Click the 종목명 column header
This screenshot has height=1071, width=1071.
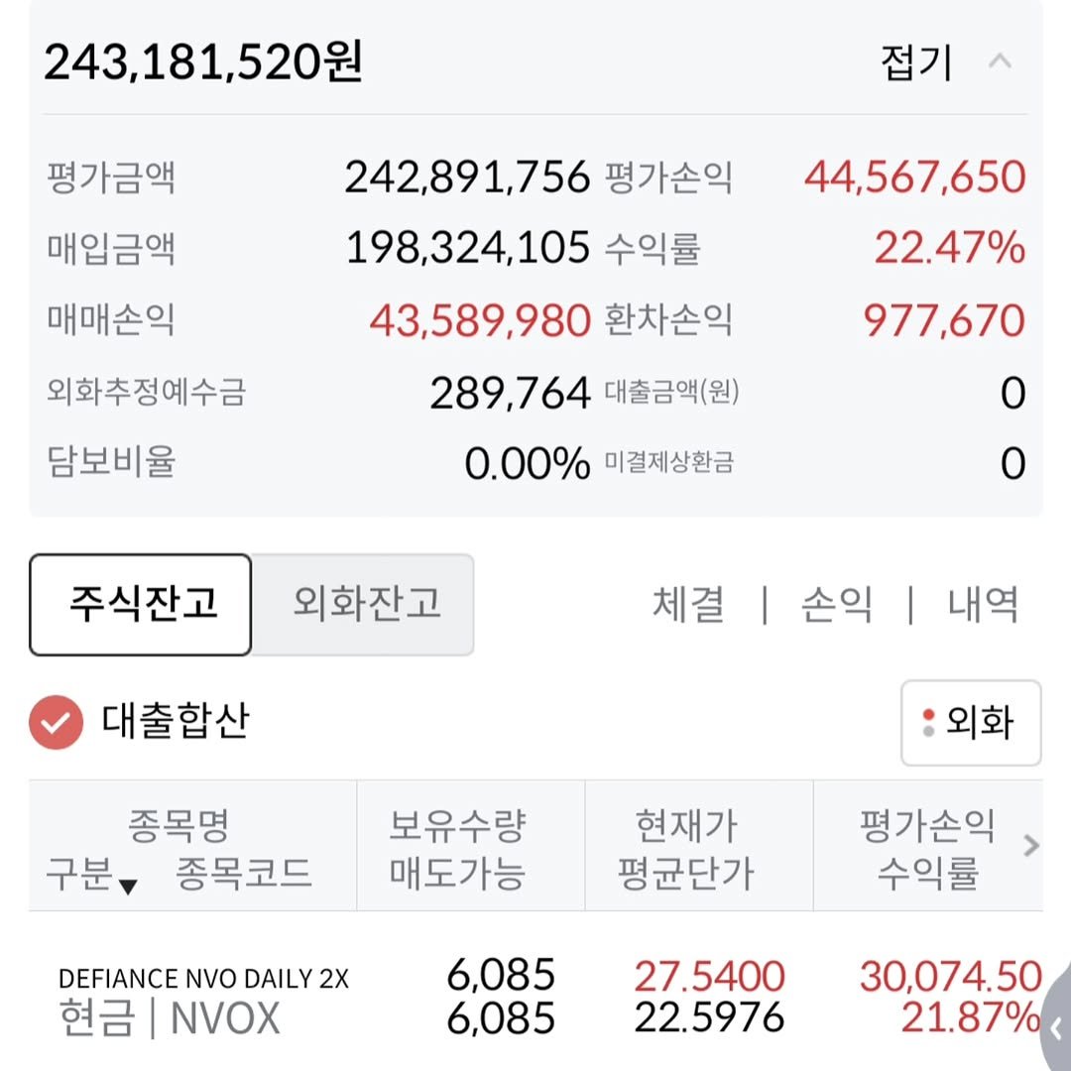click(178, 825)
